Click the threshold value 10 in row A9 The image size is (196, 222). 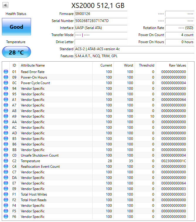click(152, 116)
